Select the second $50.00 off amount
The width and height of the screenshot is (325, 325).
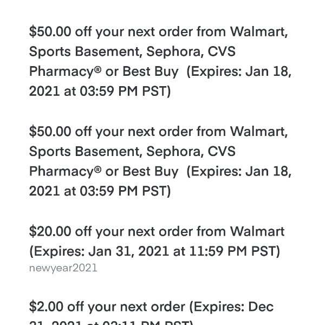tap(50, 132)
